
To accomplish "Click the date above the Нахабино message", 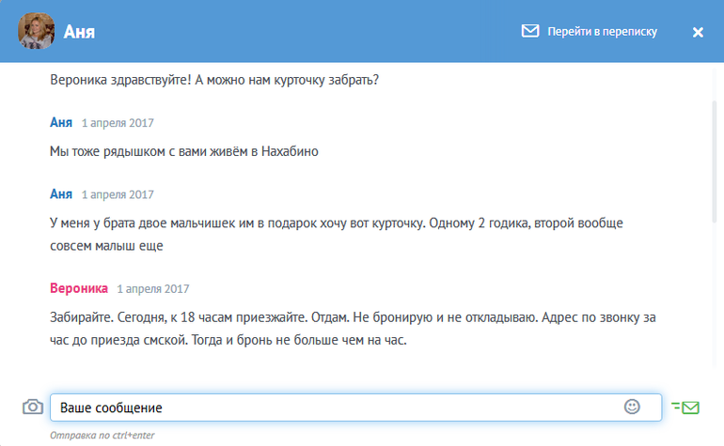I will [118, 123].
